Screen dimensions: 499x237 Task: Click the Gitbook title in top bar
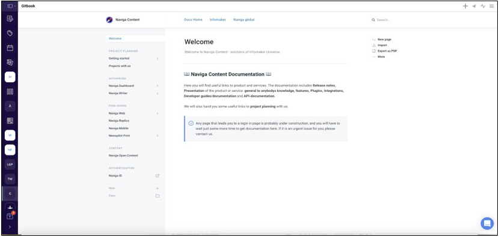pos(28,6)
